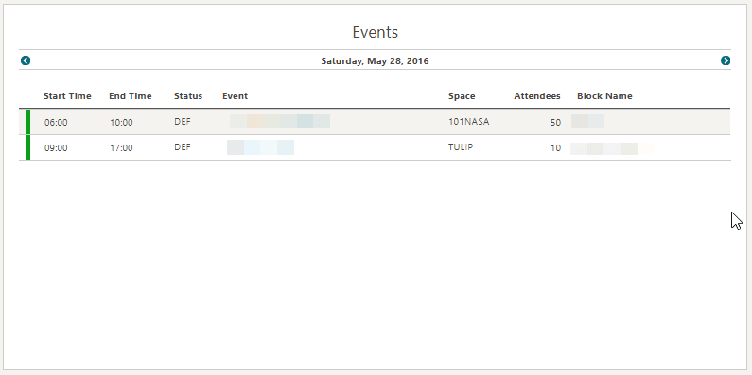This screenshot has height=375, width=752.
Task: Click the Start Time column header
Action: (67, 95)
